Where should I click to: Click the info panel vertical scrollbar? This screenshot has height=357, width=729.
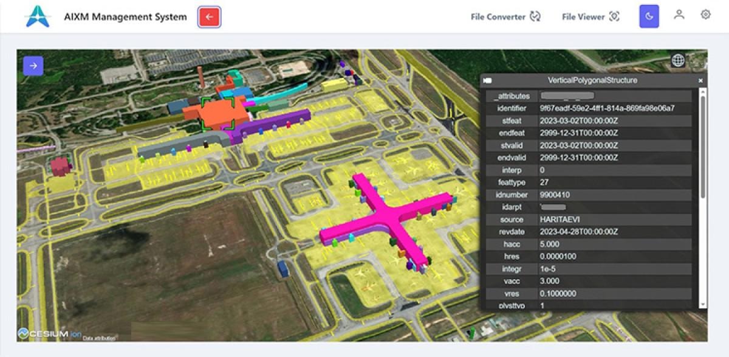(x=703, y=146)
